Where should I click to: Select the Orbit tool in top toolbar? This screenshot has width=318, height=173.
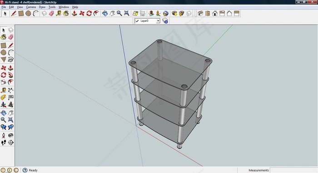tap(105, 13)
